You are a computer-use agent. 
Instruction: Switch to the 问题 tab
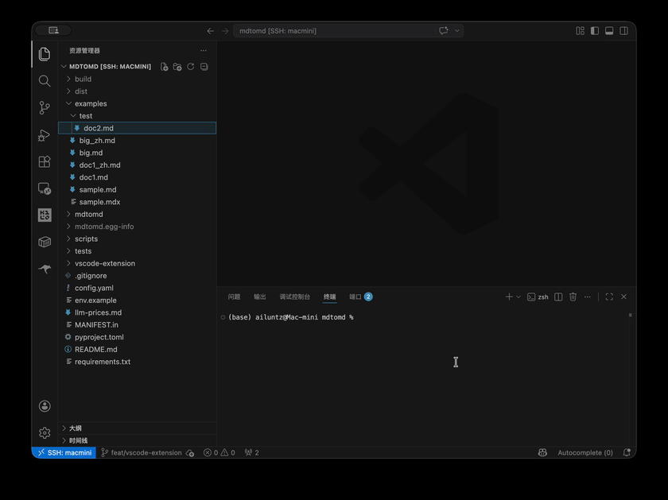coord(234,297)
